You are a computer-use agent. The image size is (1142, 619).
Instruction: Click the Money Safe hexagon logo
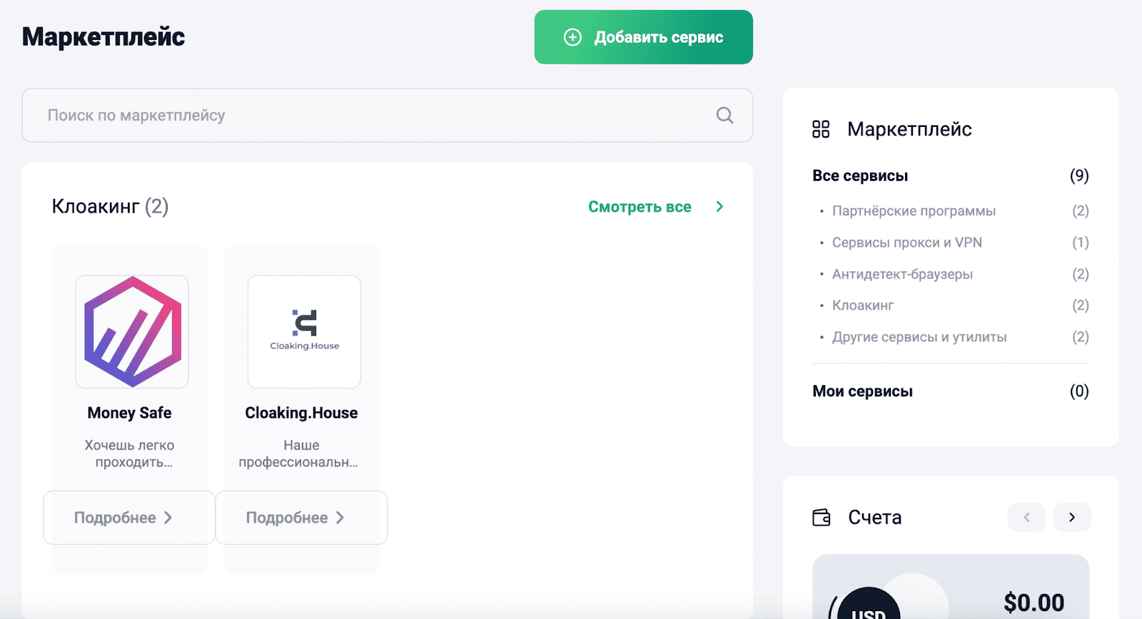click(132, 332)
